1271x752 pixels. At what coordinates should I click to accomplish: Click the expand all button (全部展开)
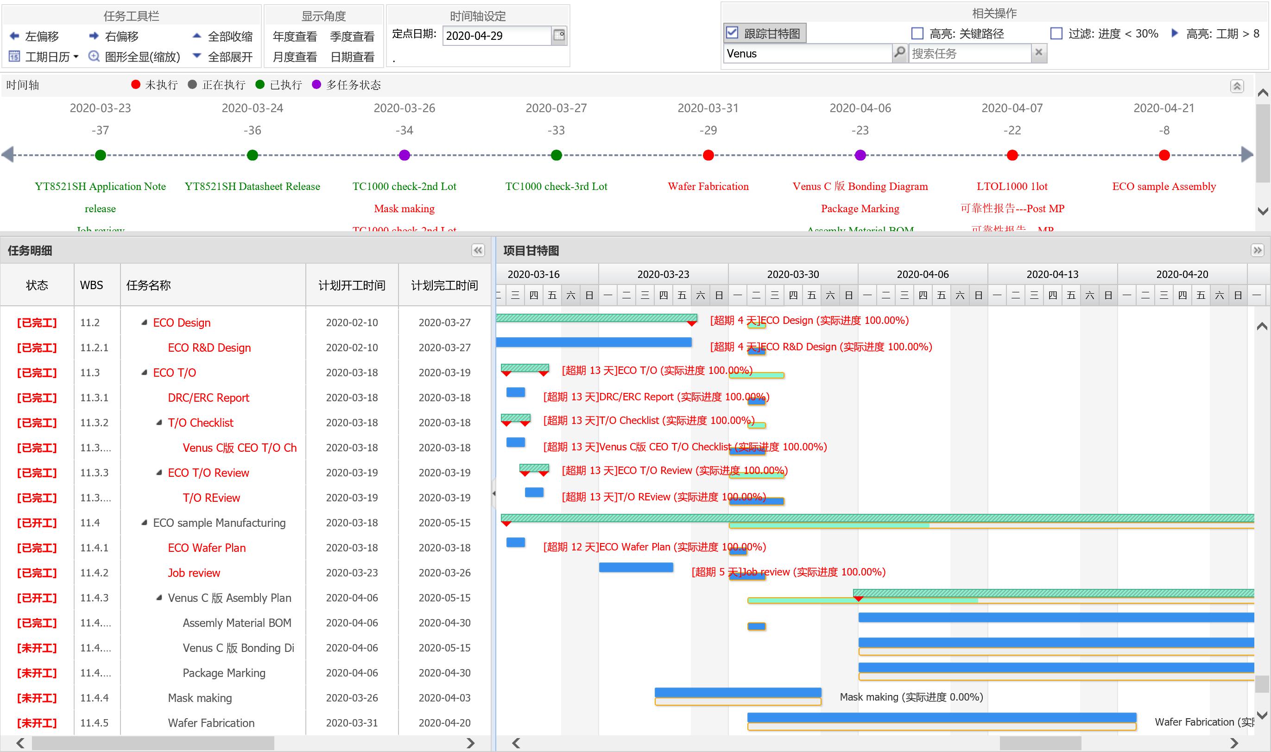229,57
